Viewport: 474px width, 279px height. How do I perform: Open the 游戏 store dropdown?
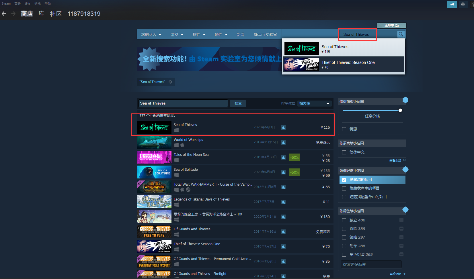click(x=177, y=34)
